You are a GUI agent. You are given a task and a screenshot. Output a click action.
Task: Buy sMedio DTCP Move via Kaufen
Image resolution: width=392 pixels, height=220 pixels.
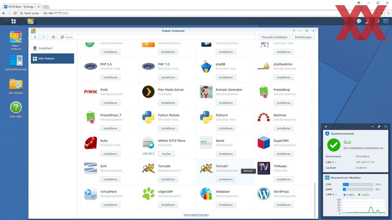pos(167,154)
